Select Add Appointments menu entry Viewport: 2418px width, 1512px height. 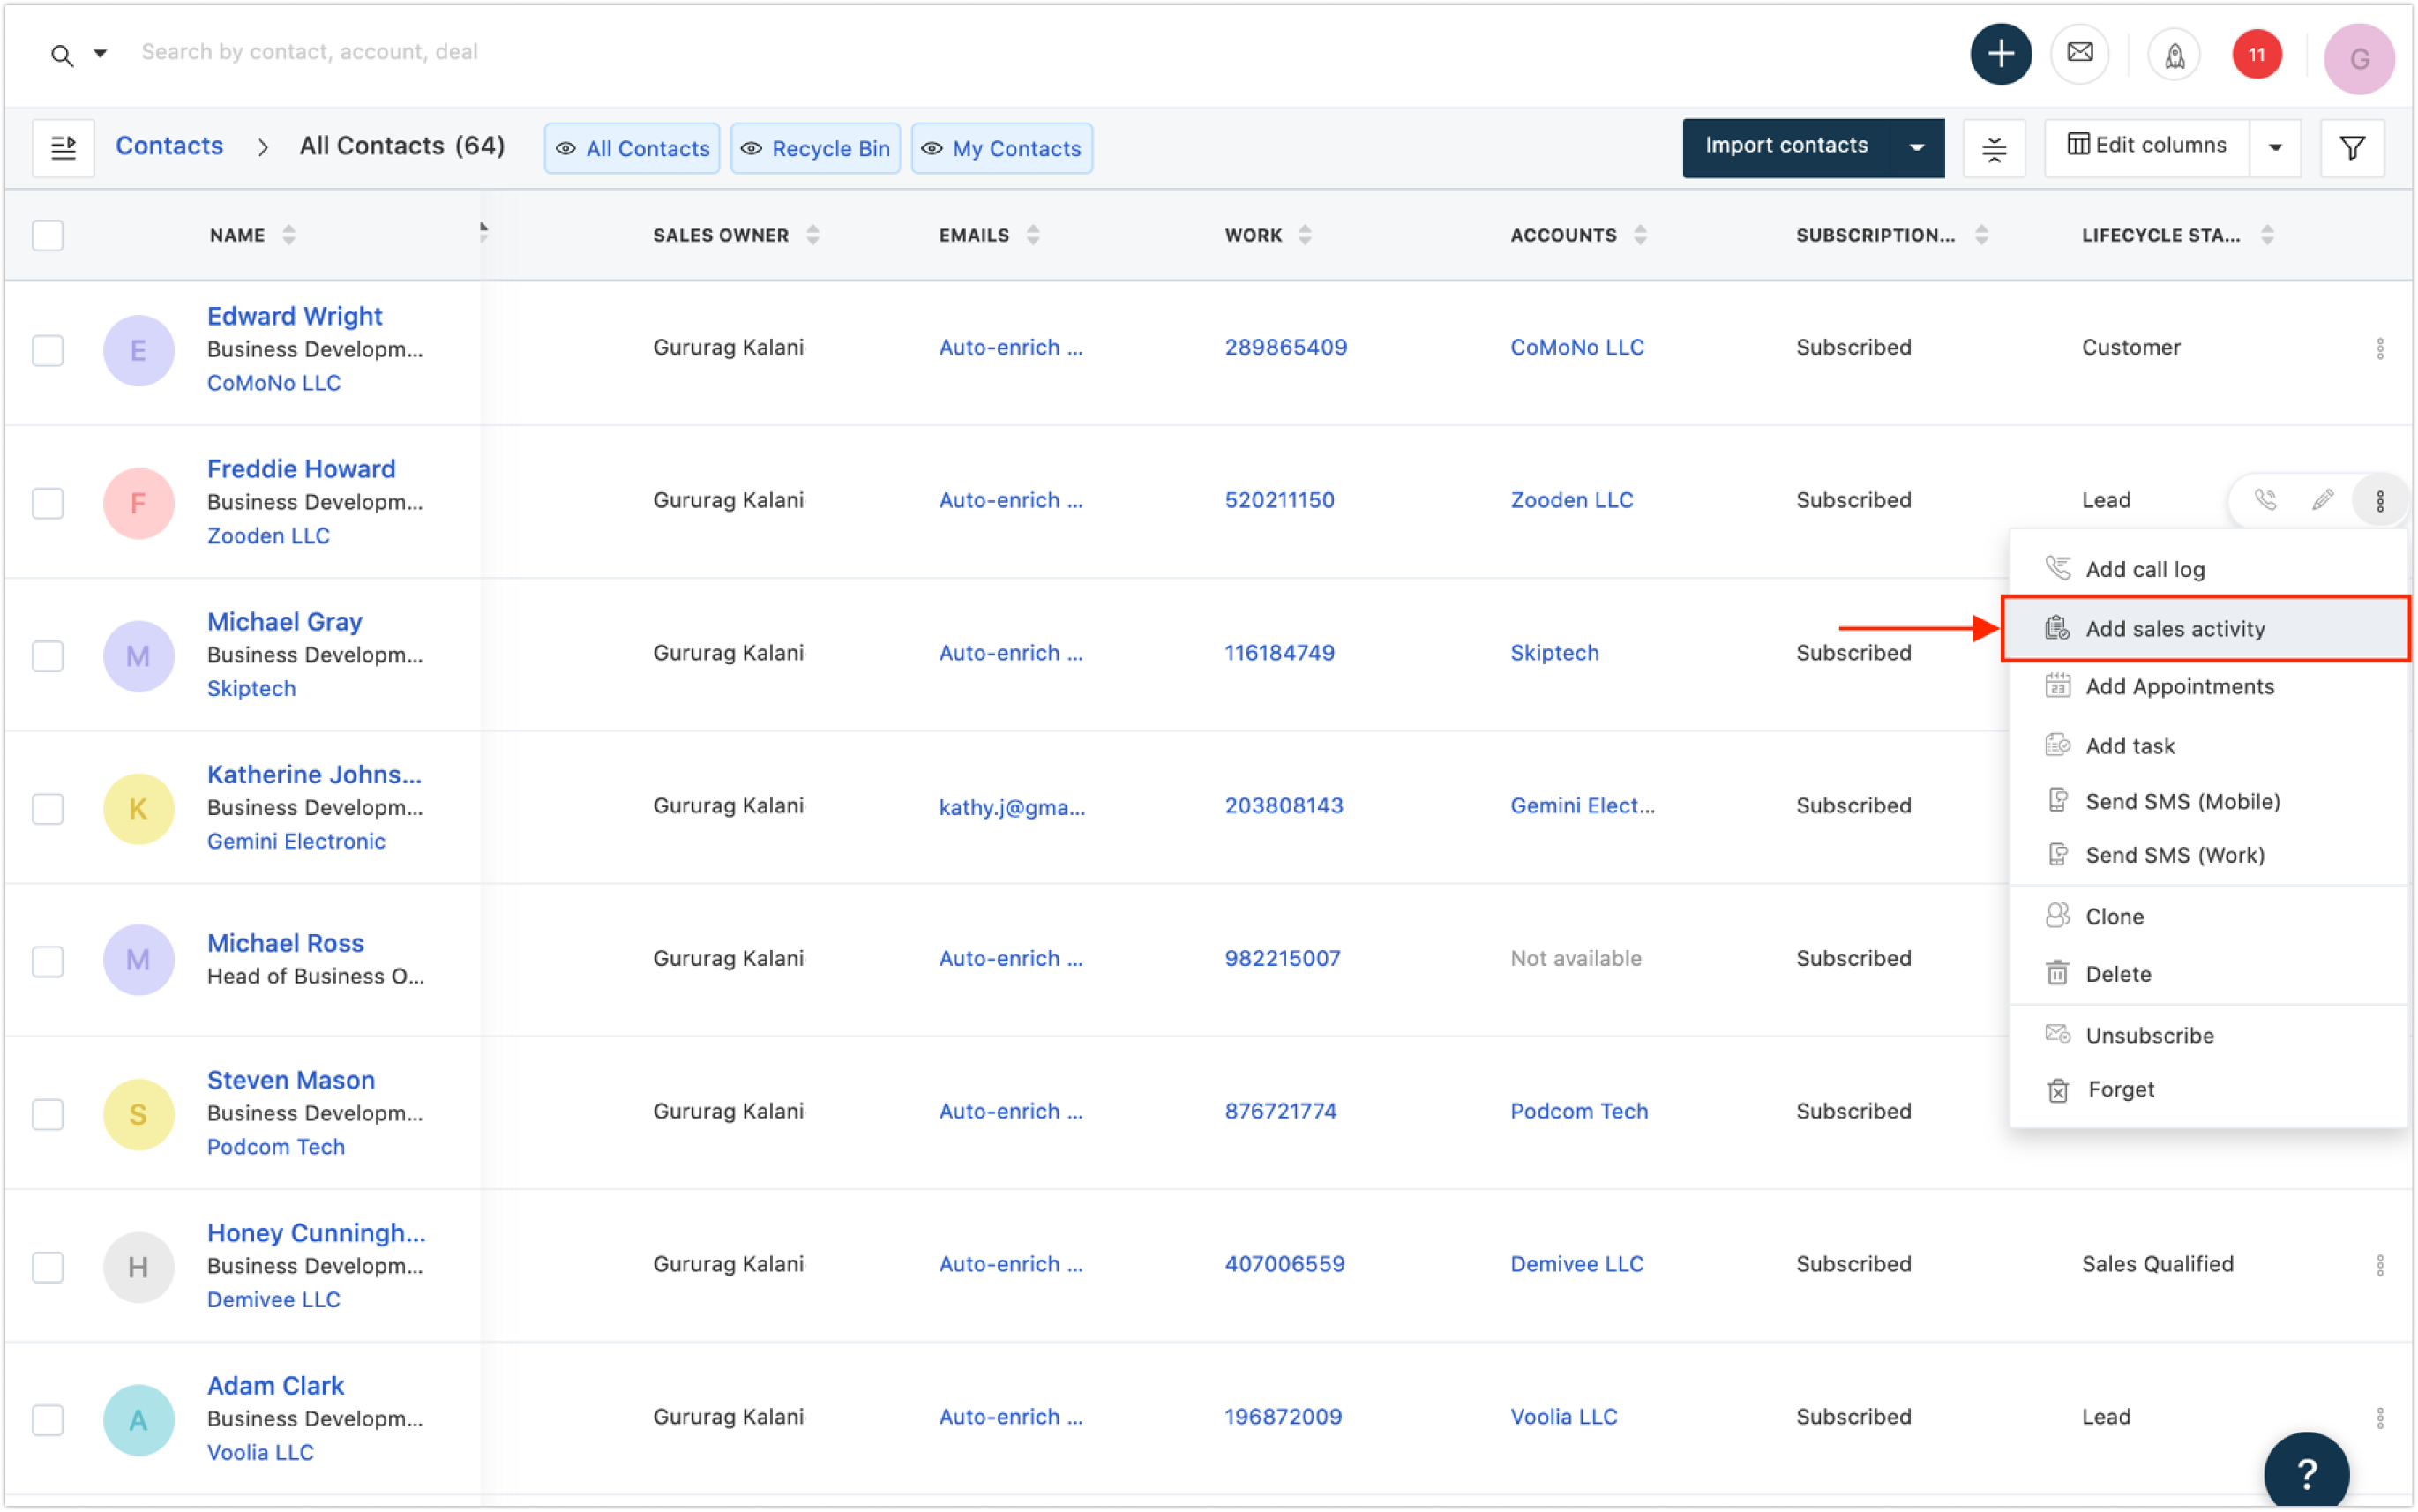(x=2178, y=687)
